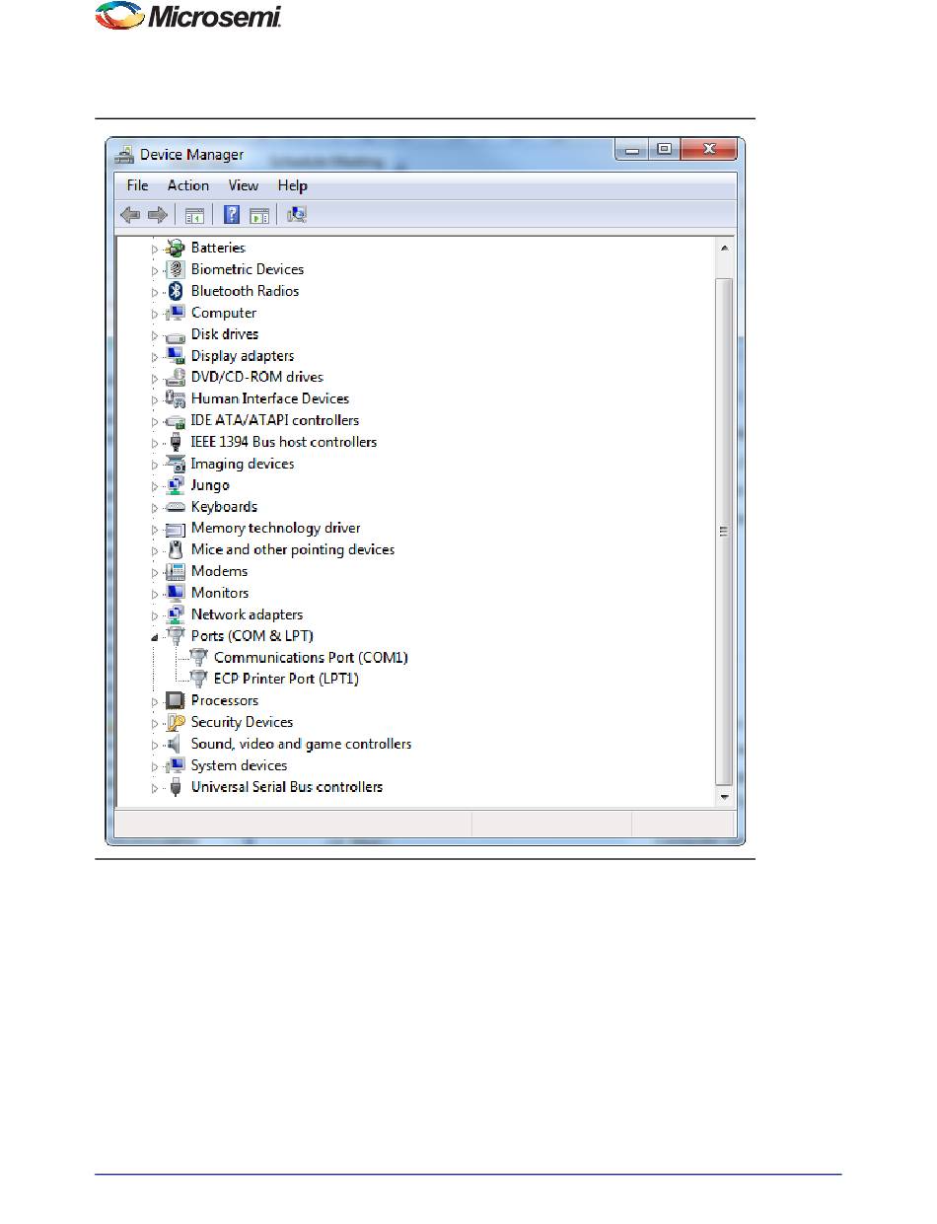Click the Back arrow toolbar icon
The width and height of the screenshot is (937, 1224).
pos(129,214)
